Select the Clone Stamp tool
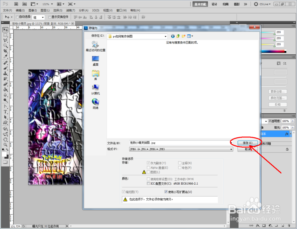Image resolution: width=297 pixels, height=229 pixels. pyautogui.click(x=5, y=73)
